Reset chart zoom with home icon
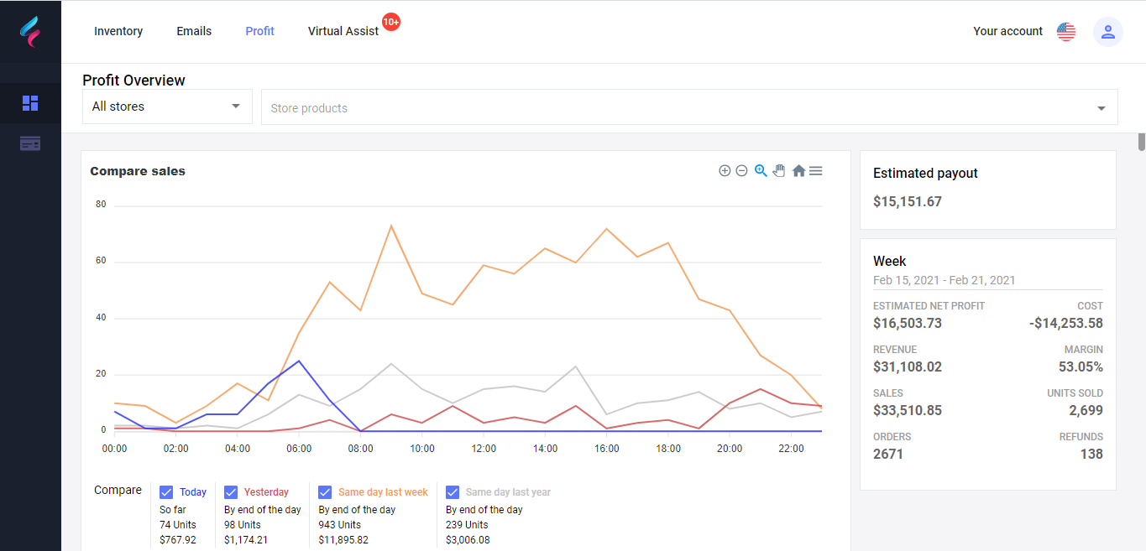The width and height of the screenshot is (1146, 551). pyautogui.click(x=798, y=171)
